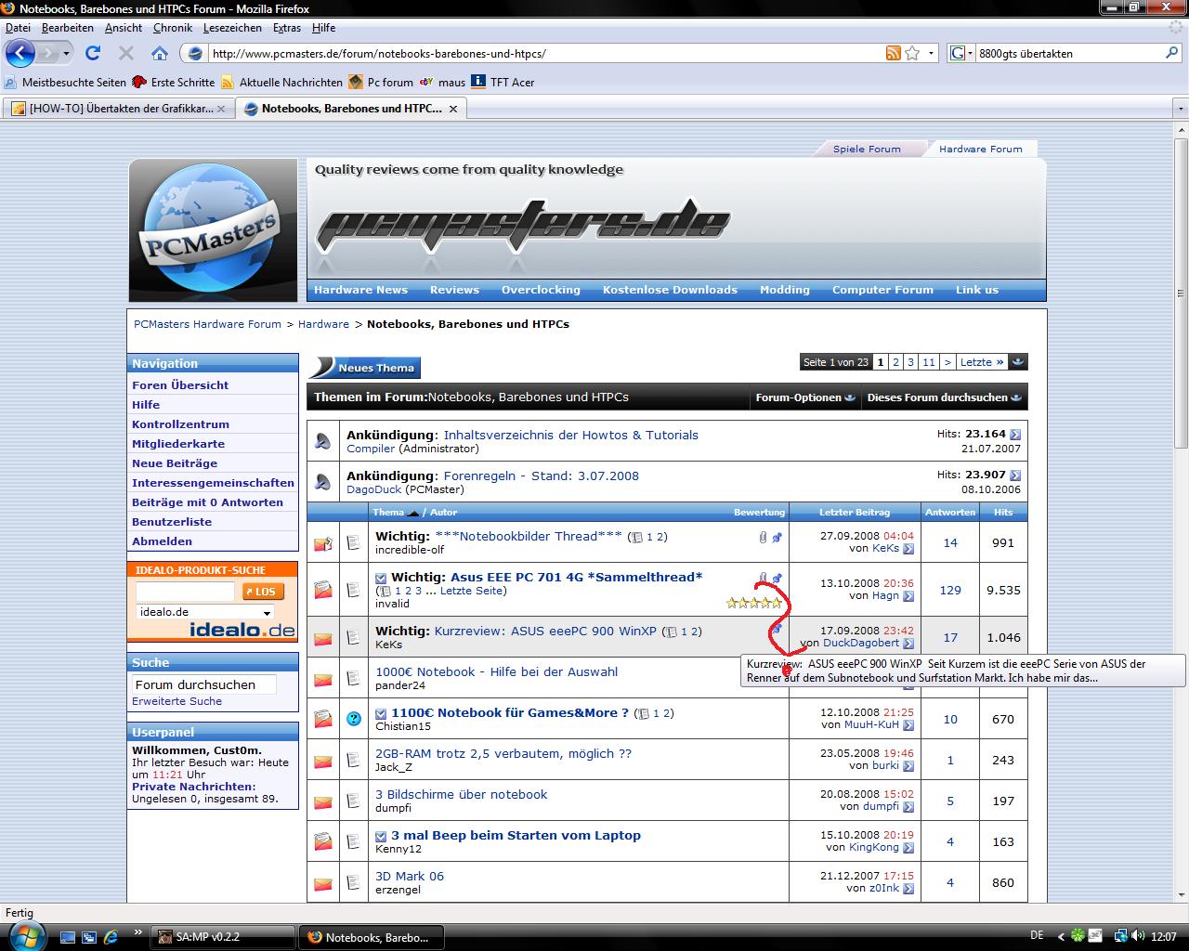Reload the page with the refresh icon
This screenshot has width=1189, height=951.
pos(93,53)
